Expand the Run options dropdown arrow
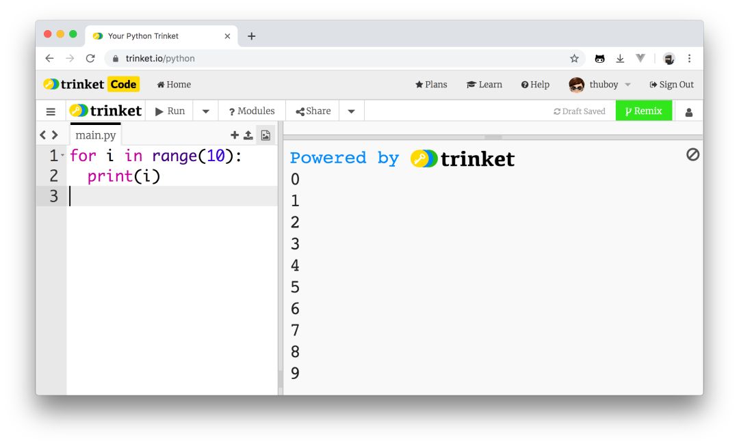The width and height of the screenshot is (739, 446). pyautogui.click(x=206, y=111)
